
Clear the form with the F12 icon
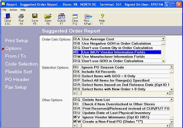[75, 18]
